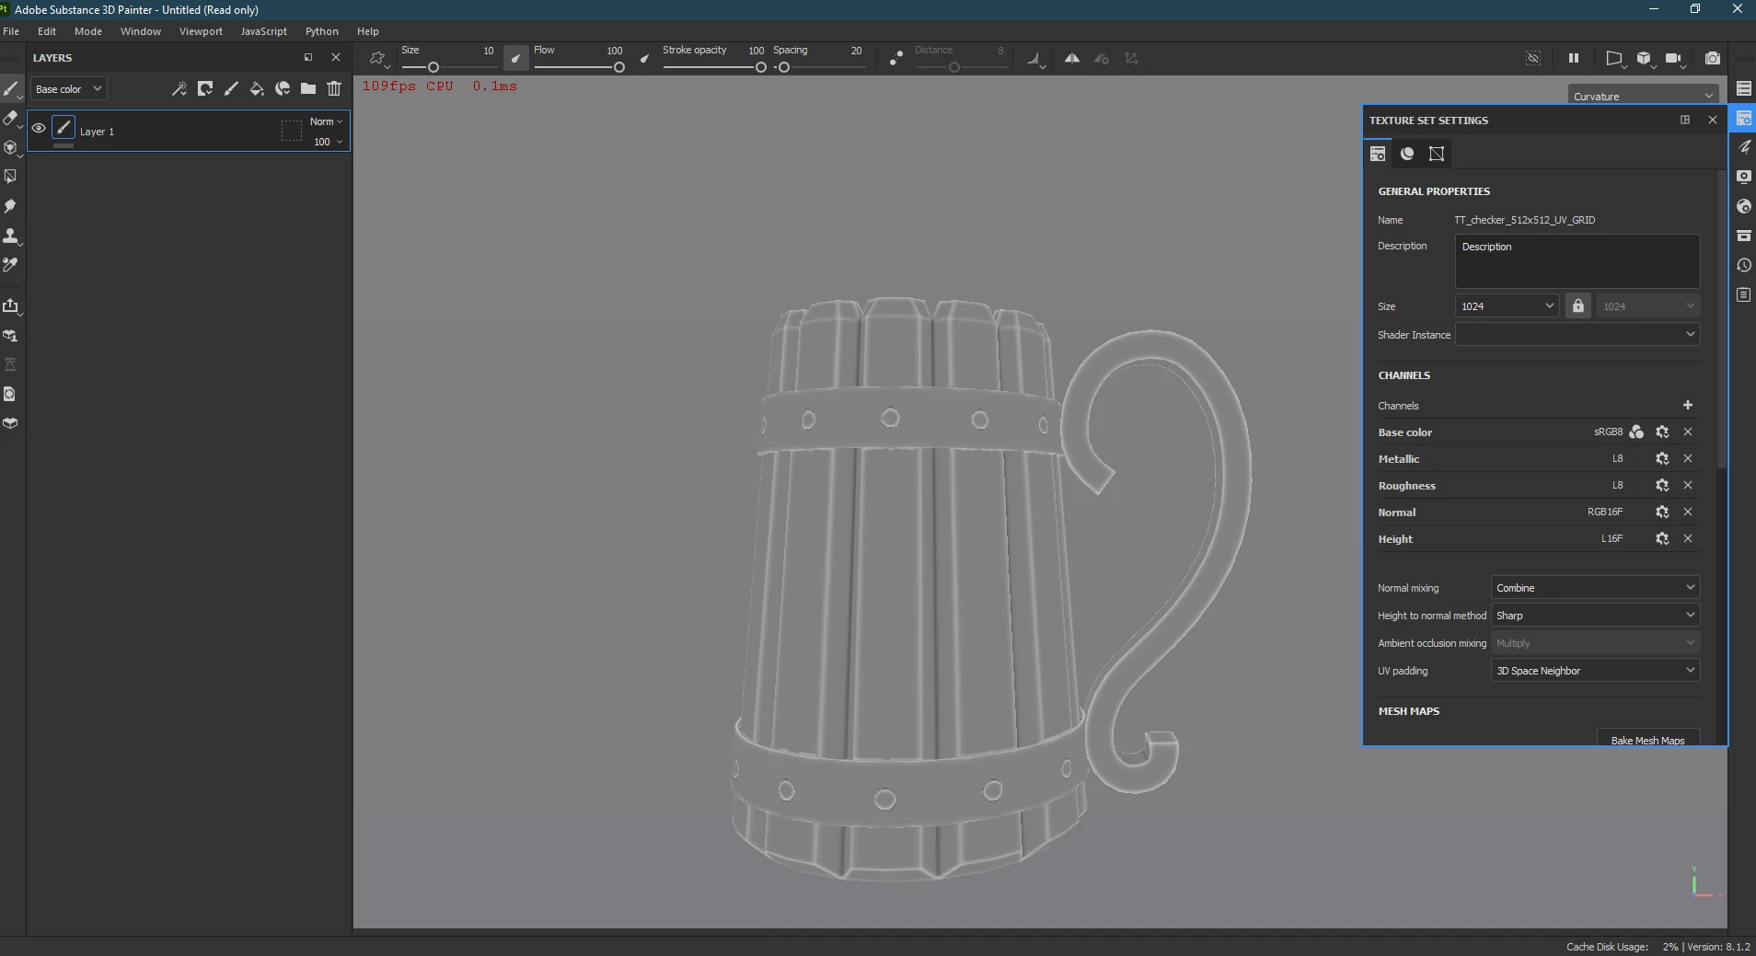This screenshot has height=956, width=1756.
Task: Select the Eraser tool in left toolbar
Action: coord(11,119)
